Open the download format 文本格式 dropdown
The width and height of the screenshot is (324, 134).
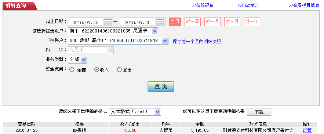[158, 112]
